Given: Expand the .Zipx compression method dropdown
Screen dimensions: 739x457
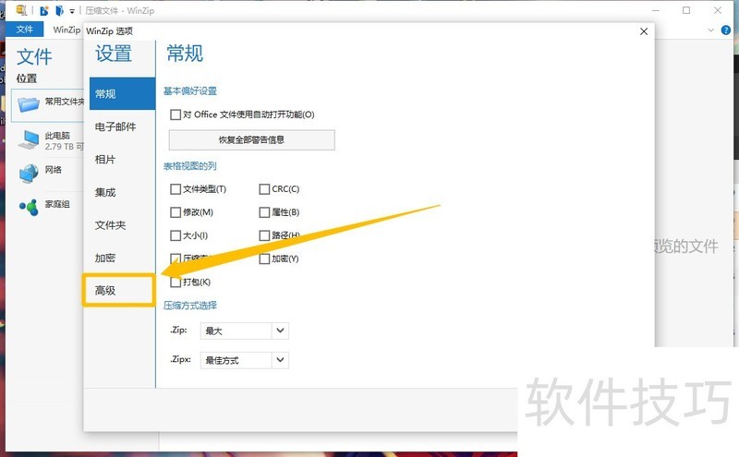Looking at the screenshot, I should (280, 360).
